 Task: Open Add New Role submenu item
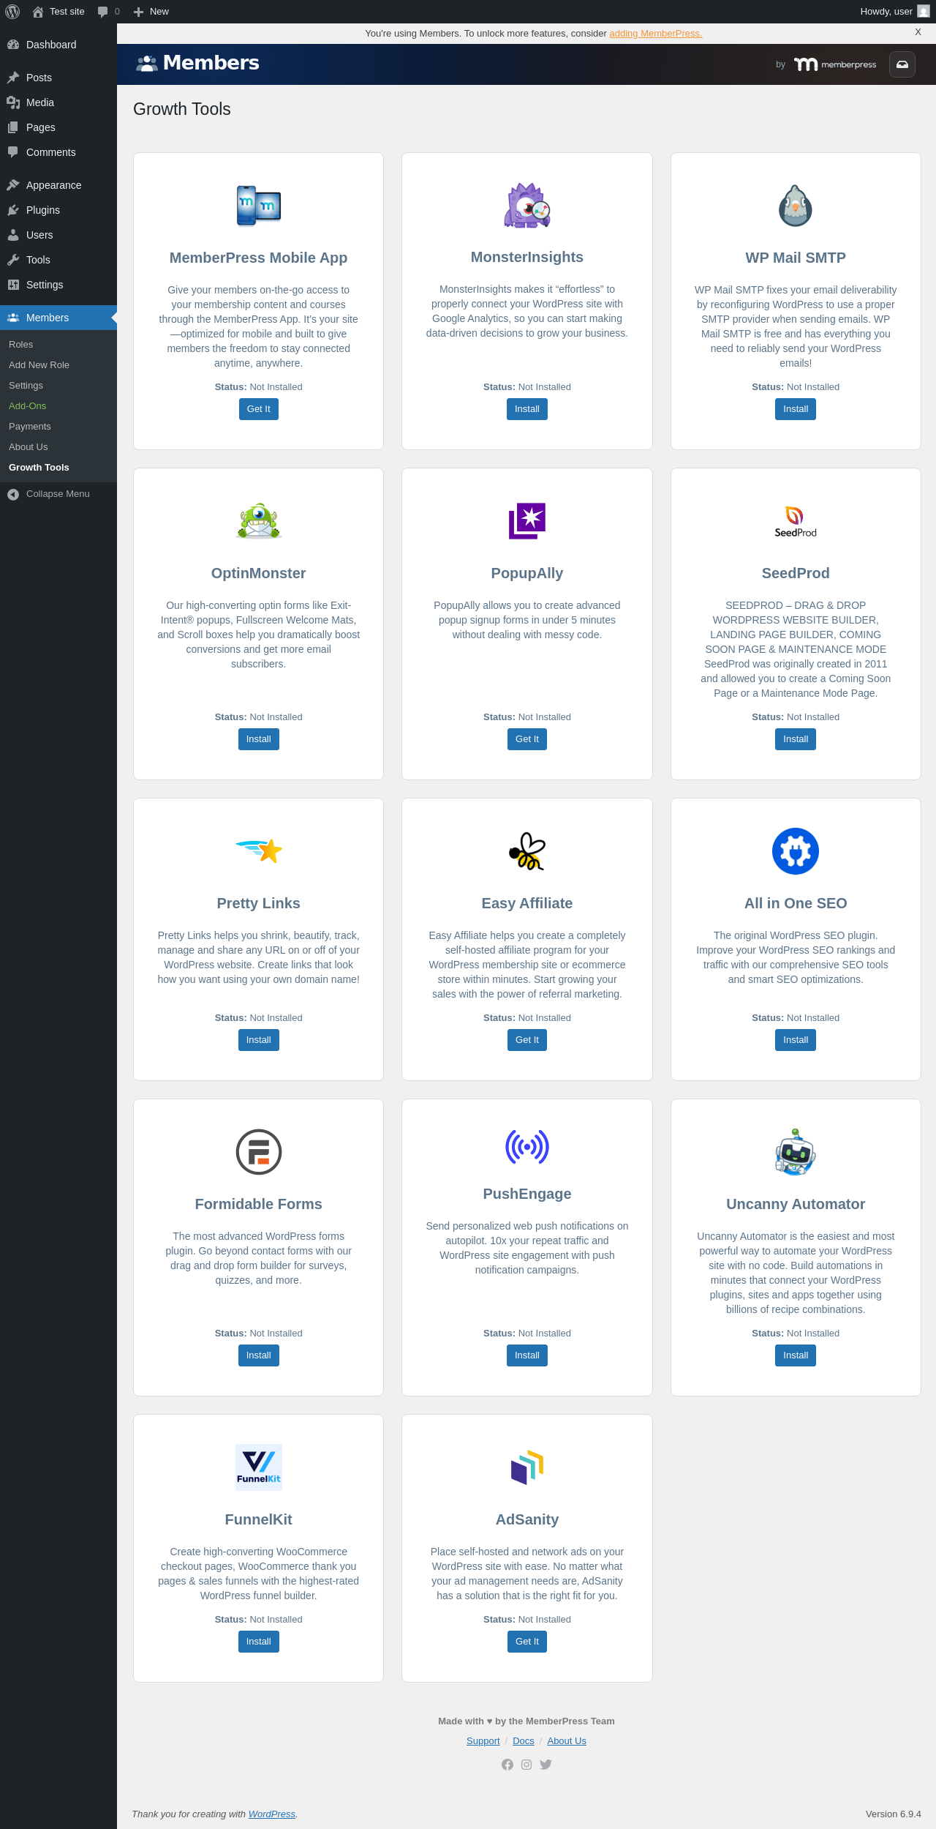click(58, 365)
